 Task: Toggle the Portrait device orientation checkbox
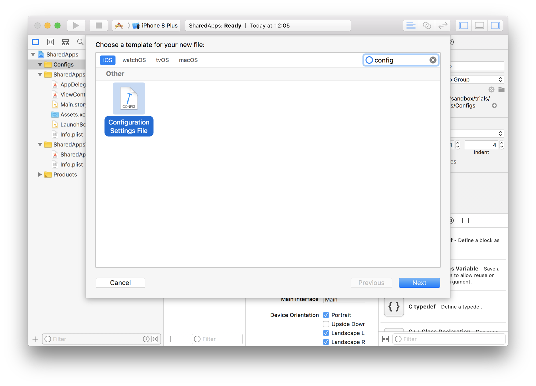pos(326,315)
